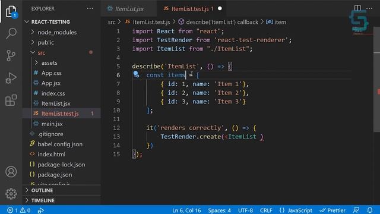
Task: Expand the TIMELINE section
Action: point(43,200)
